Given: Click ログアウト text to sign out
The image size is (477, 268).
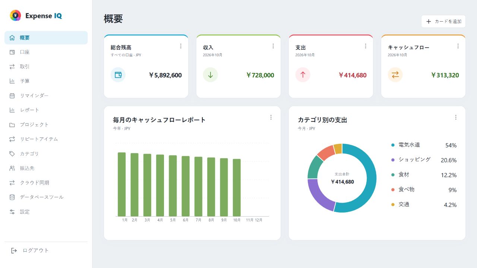Looking at the screenshot, I should click(36, 251).
